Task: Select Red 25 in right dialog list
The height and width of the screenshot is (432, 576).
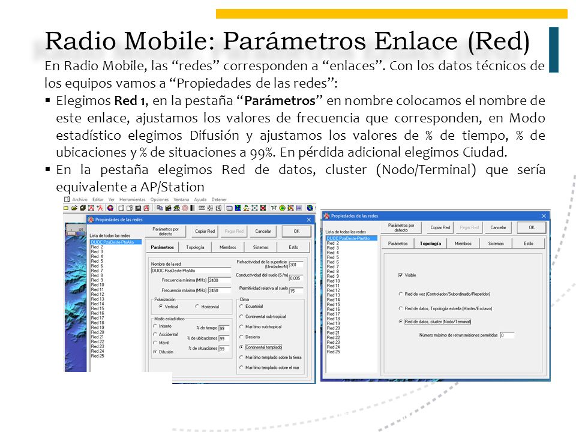Action: 333,352
